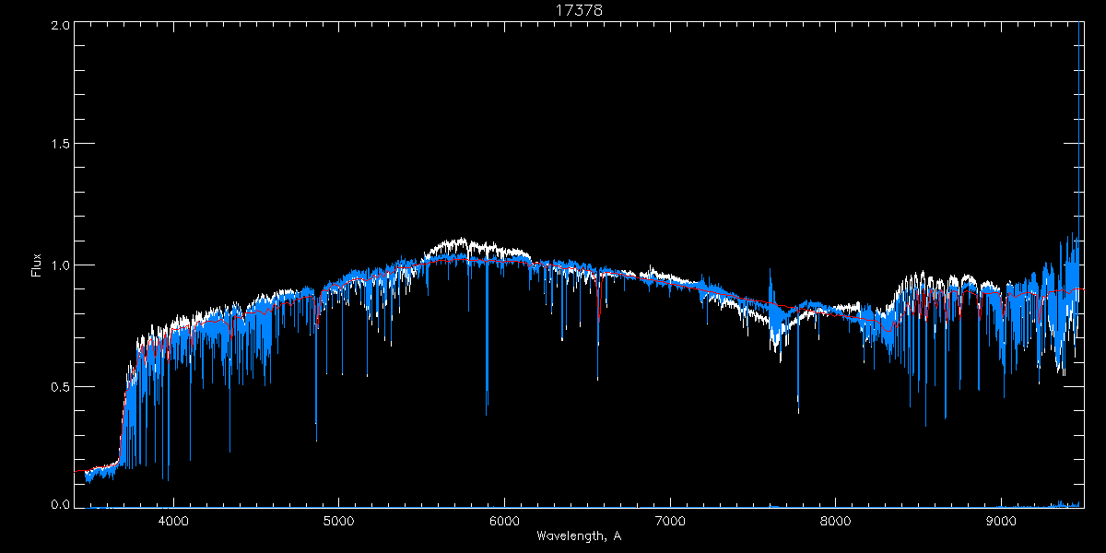Image resolution: width=1106 pixels, height=553 pixels.
Task: Select the 9000 x-axis tick label
Action: point(1001,521)
